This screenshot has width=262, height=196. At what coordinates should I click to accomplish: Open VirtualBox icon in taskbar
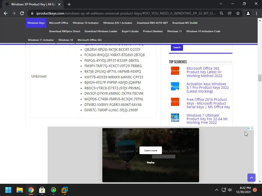(65, 190)
